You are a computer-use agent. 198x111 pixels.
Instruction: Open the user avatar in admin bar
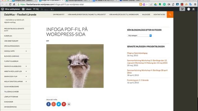[x=188, y=9]
